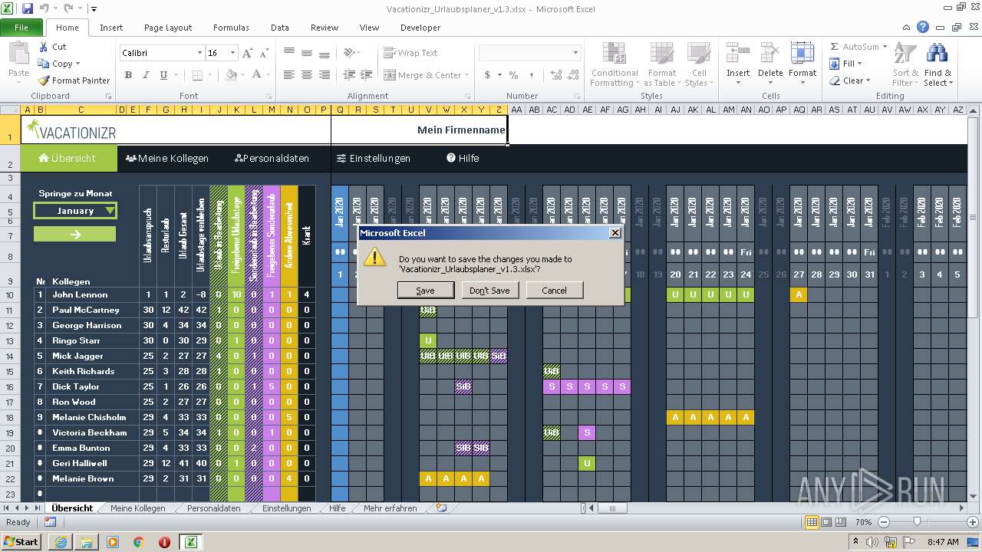
Task: Open Internet Explorer from taskbar
Action: [61, 541]
